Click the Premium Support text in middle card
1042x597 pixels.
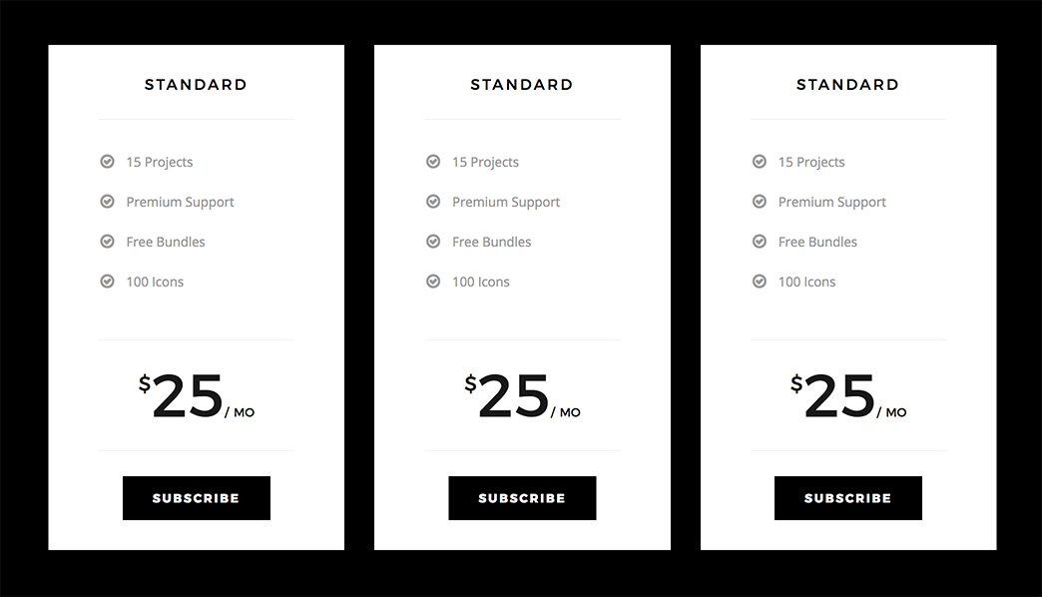pyautogui.click(x=506, y=202)
